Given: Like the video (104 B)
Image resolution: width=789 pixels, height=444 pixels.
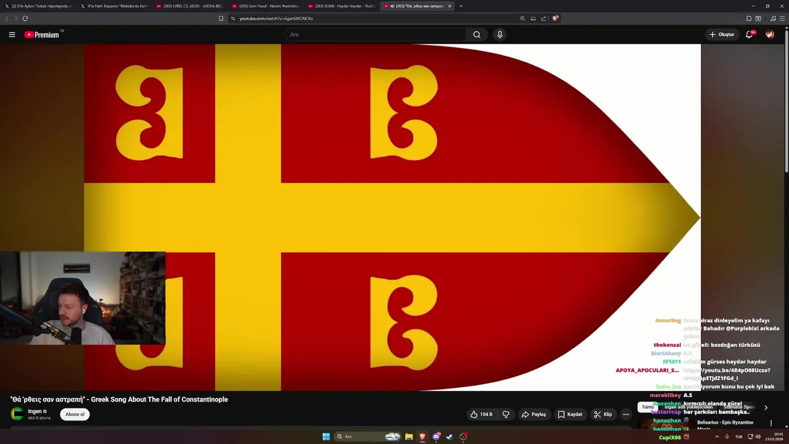Looking at the screenshot, I should click(x=481, y=414).
